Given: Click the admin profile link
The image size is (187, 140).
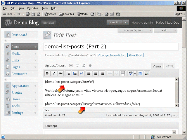Looking at the screenshot, I should (148, 22).
